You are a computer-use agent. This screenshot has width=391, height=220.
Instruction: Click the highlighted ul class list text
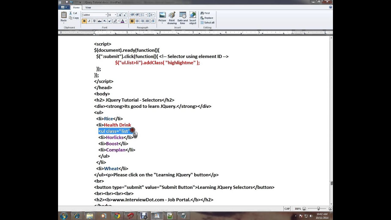click(x=115, y=131)
